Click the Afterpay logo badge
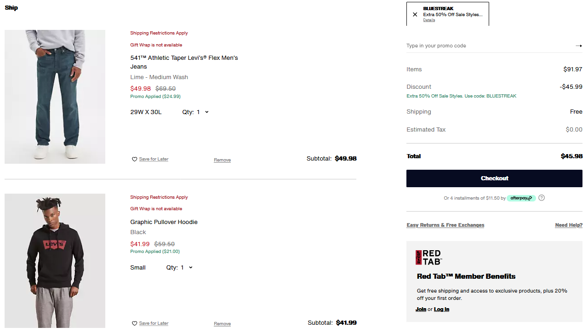 tap(521, 198)
